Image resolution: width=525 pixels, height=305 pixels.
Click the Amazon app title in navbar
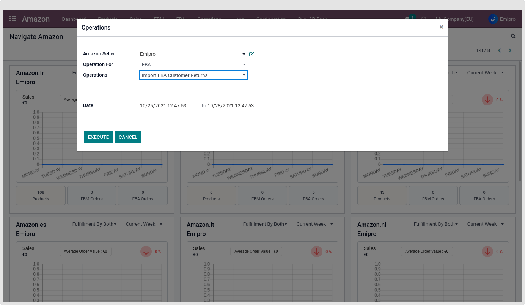(36, 19)
